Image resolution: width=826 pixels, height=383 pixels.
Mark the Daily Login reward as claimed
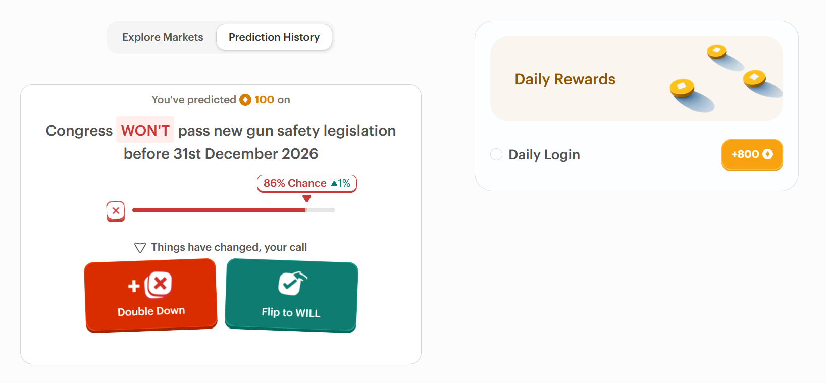coord(496,154)
